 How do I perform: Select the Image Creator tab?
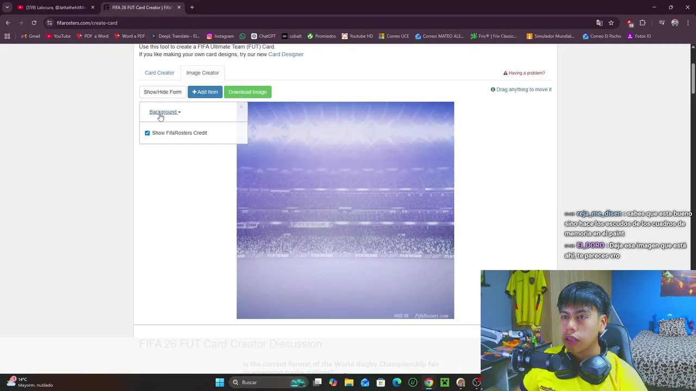(203, 73)
